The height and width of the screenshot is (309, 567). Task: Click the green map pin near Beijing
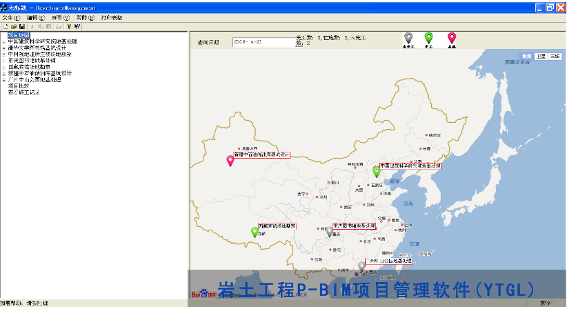point(377,172)
